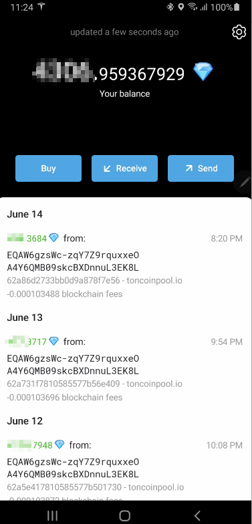Open Android recent apps button
Viewport: 252px width, 524px height.
[52, 515]
